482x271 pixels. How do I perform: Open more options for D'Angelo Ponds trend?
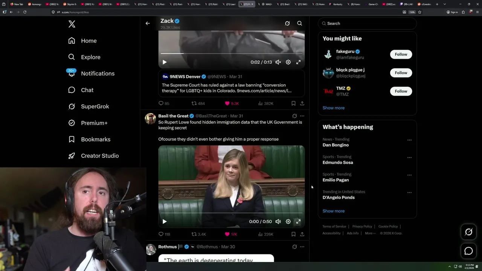409,193
